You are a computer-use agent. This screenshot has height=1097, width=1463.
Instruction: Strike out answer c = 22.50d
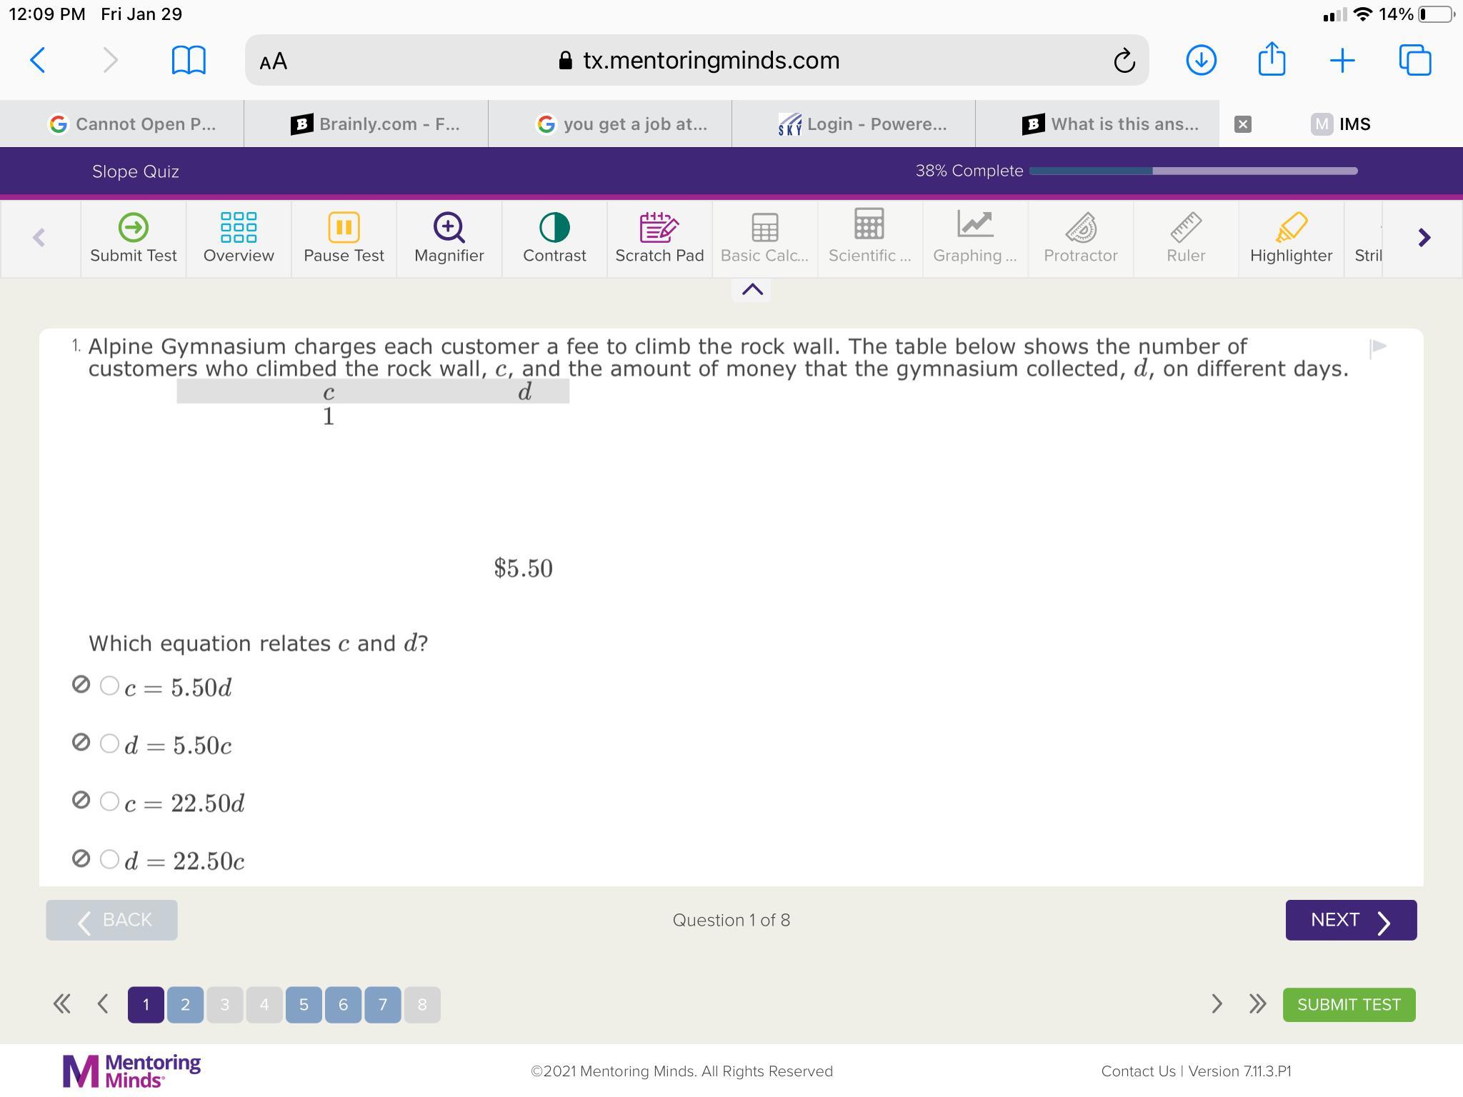[81, 801]
